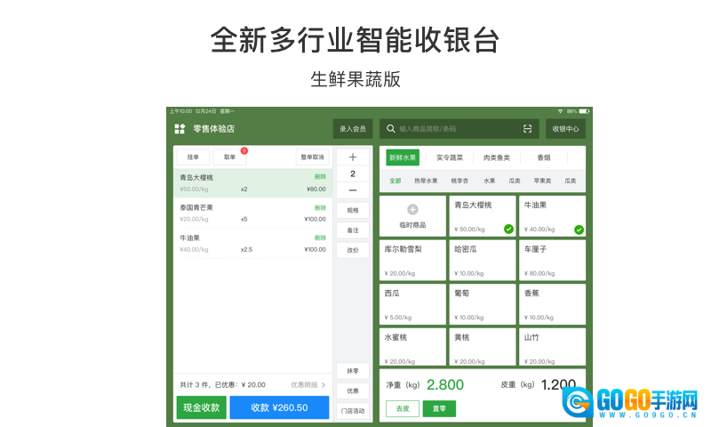Add a temporary product via plus icon
Viewport: 711px width, 427px height.
click(x=412, y=209)
